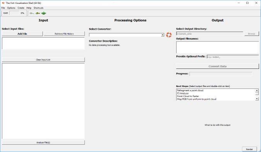The width and height of the screenshot is (261, 152).
Task: Click the RAM usage progress bar
Action: (x=14, y=13)
